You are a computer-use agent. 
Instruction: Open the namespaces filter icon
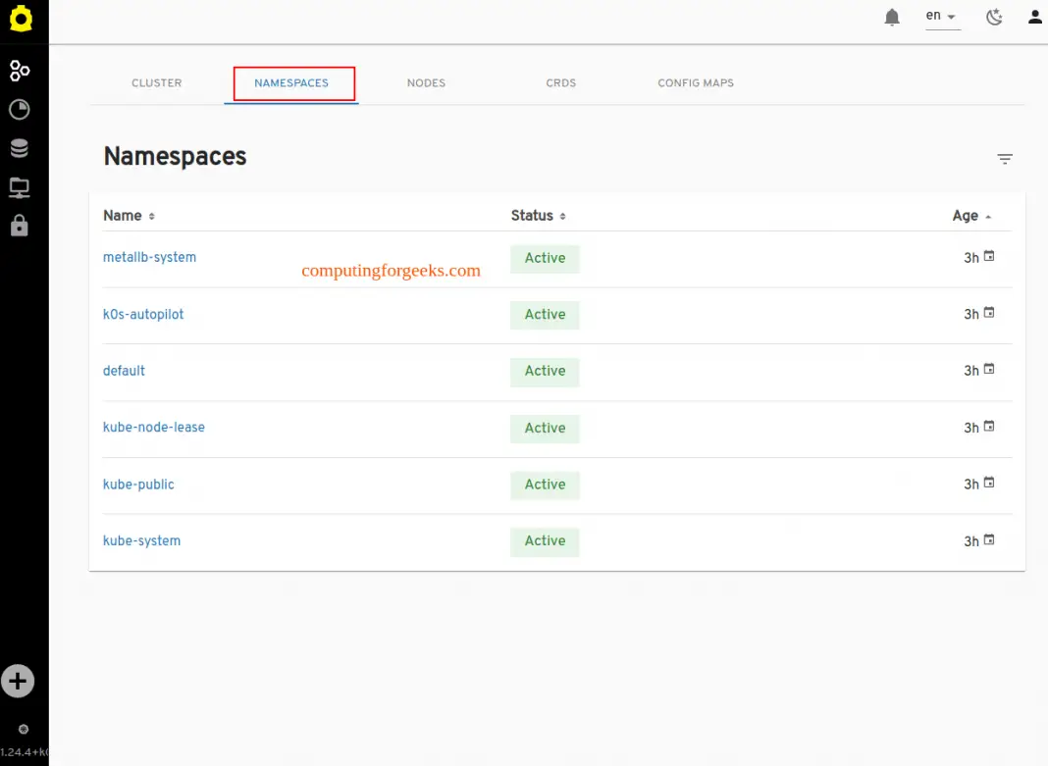coord(1005,159)
